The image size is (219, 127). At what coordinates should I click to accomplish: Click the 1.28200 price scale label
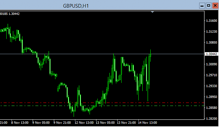(212, 119)
